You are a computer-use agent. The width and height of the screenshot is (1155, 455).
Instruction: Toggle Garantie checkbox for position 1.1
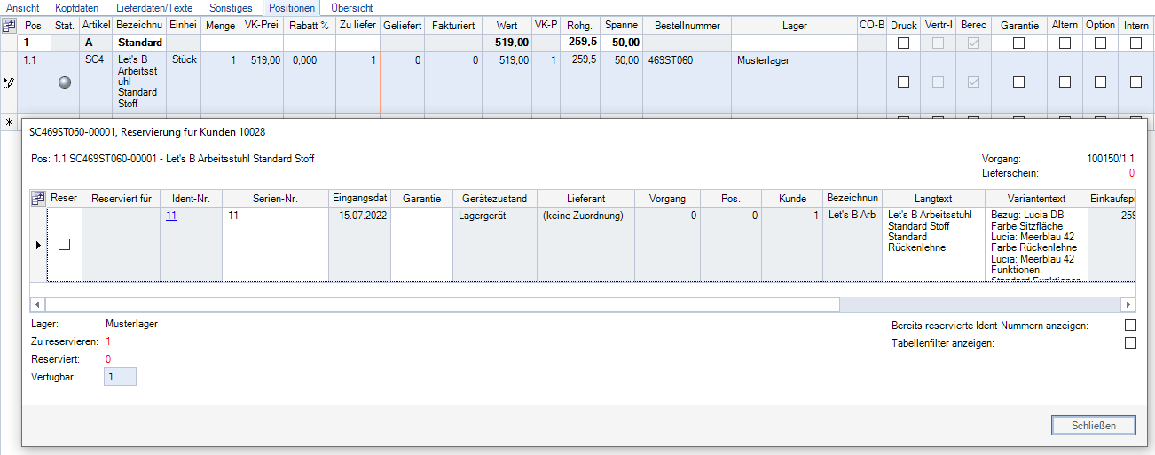(x=1018, y=82)
